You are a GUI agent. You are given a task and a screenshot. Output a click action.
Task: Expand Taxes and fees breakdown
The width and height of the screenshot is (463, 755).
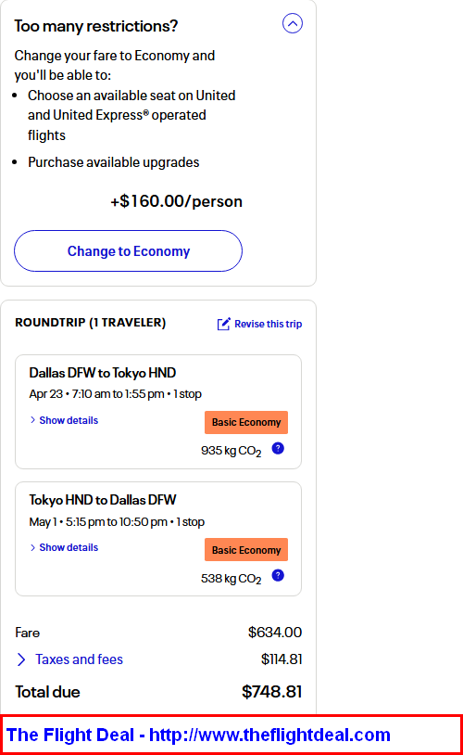click(80, 659)
